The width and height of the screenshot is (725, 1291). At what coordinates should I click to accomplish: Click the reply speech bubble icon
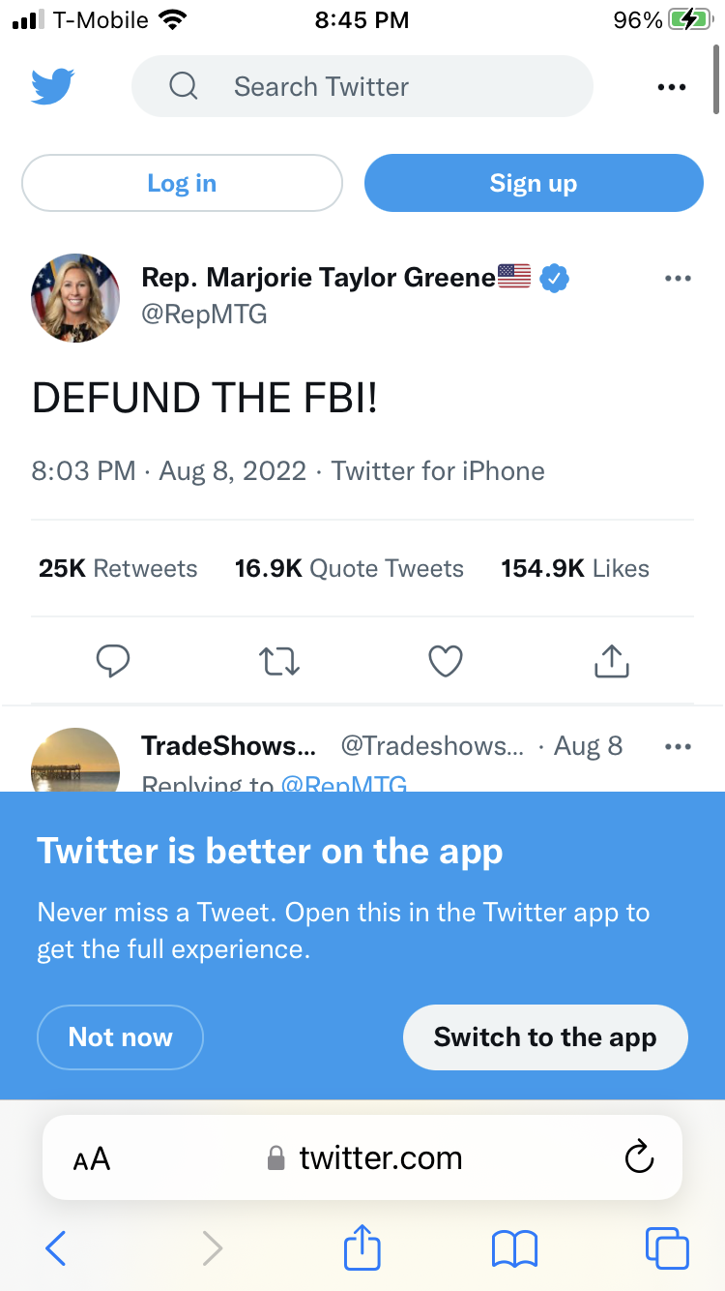[x=113, y=661]
